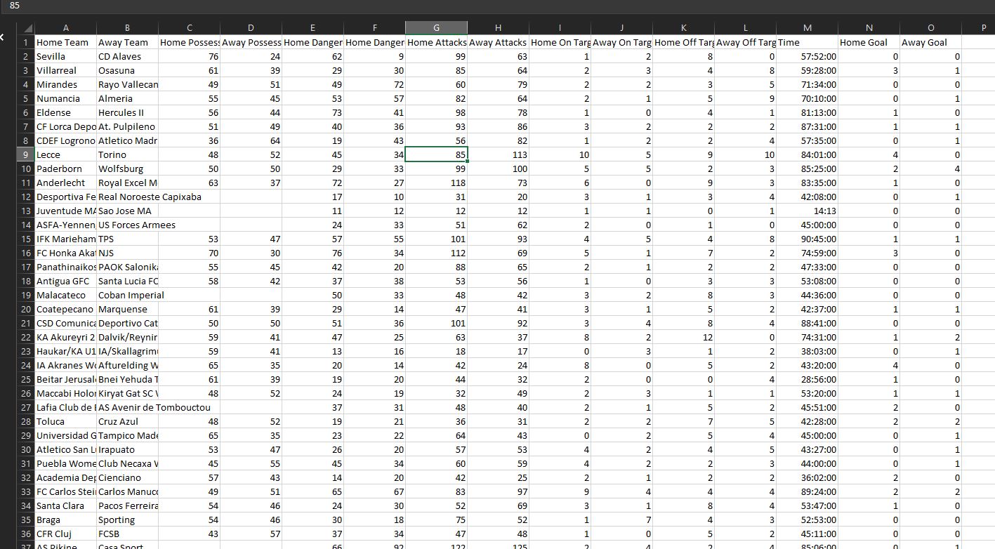Click the 'Home Goal' header cell
The height and width of the screenshot is (549, 995).
click(x=869, y=42)
